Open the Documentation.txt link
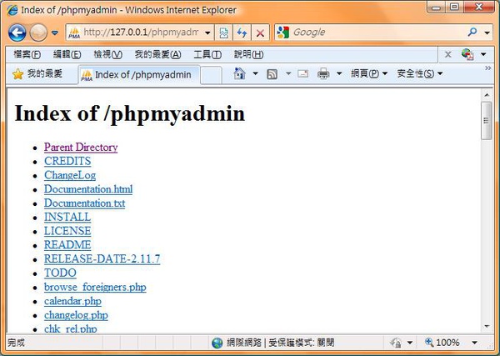The height and width of the screenshot is (356, 500). [x=84, y=203]
